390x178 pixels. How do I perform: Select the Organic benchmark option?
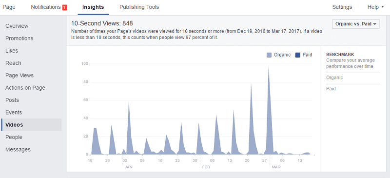pos(334,78)
